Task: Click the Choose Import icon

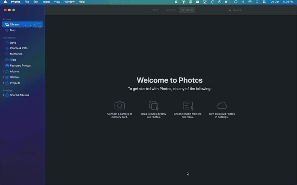Action: (x=188, y=106)
